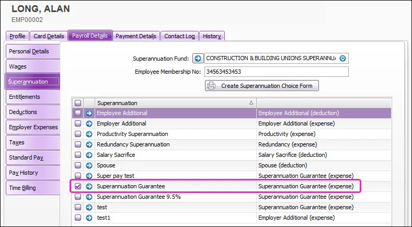Click the Employee Membership No field
The image size is (412, 227).
coord(277,72)
